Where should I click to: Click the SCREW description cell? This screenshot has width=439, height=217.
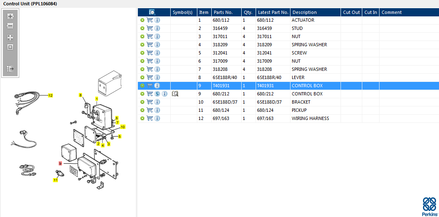coord(316,53)
